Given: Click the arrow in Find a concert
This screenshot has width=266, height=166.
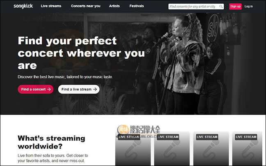Looking at the screenshot, I should click(49, 89).
